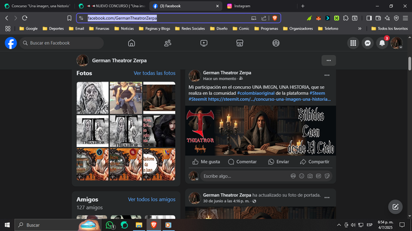The height and width of the screenshot is (231, 412).
Task: Open Ver todas las fotos link
Action: tap(154, 73)
